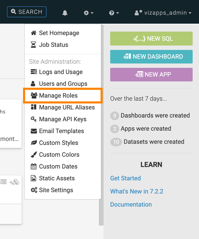
Task: Click the Email Templates envelope icon
Action: 34,131
